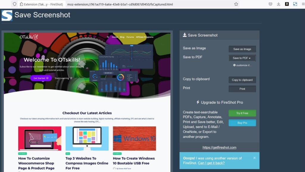Click Blog in the preview navigation
Viewport: 305px width, 172px height.
click(x=122, y=37)
